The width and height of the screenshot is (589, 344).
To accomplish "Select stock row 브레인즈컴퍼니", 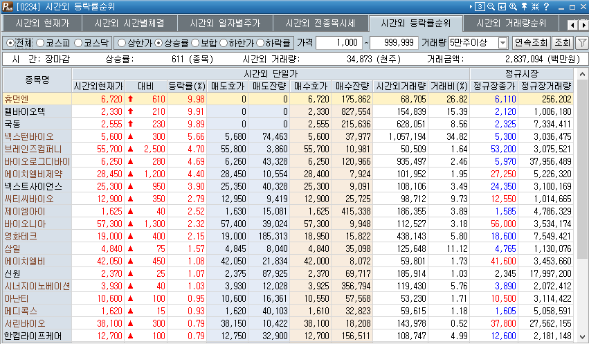I will tap(288, 149).
